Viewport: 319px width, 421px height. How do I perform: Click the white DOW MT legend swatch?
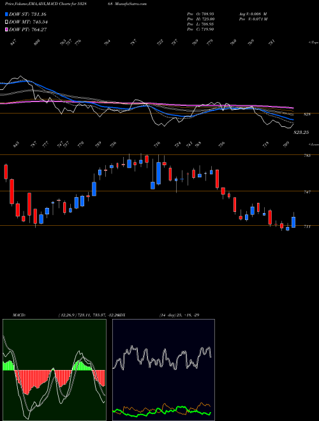[7, 22]
